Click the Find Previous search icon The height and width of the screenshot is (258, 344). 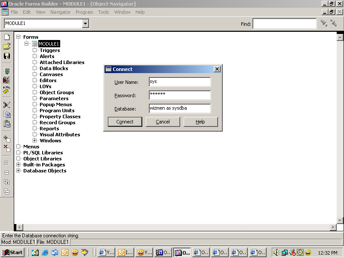(x=334, y=23)
